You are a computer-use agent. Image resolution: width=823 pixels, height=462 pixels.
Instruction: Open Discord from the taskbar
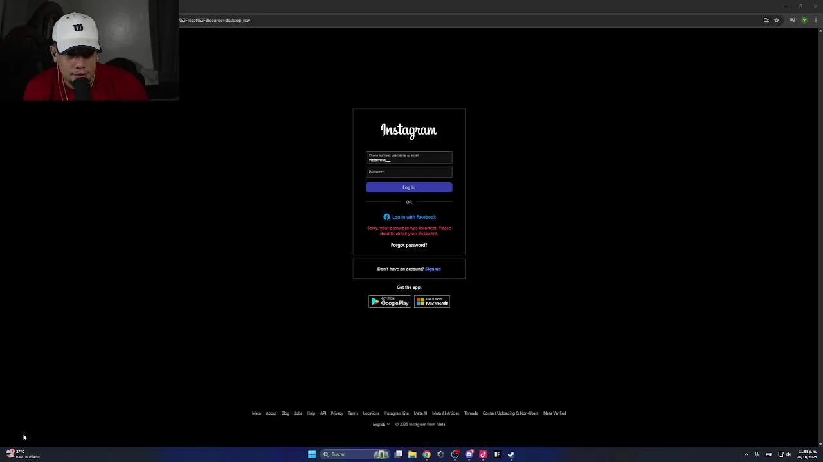(469, 454)
